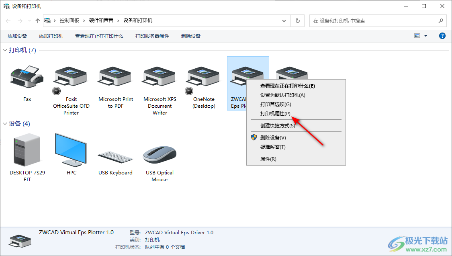Viewport: 452px width, 256px height.
Task: Click ZWCAD Virtual Eps Plotter 1.0 title text
Action: click(x=76, y=232)
